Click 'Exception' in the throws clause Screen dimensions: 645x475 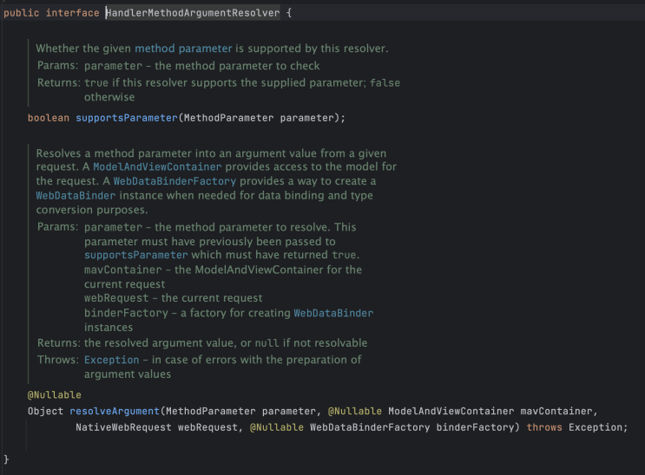(x=596, y=427)
